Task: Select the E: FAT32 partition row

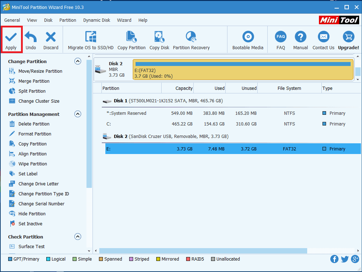Action: pos(233,149)
